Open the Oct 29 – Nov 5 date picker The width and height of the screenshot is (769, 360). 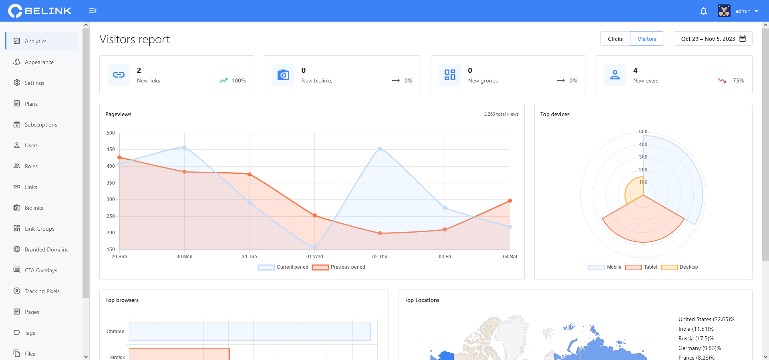pos(708,39)
